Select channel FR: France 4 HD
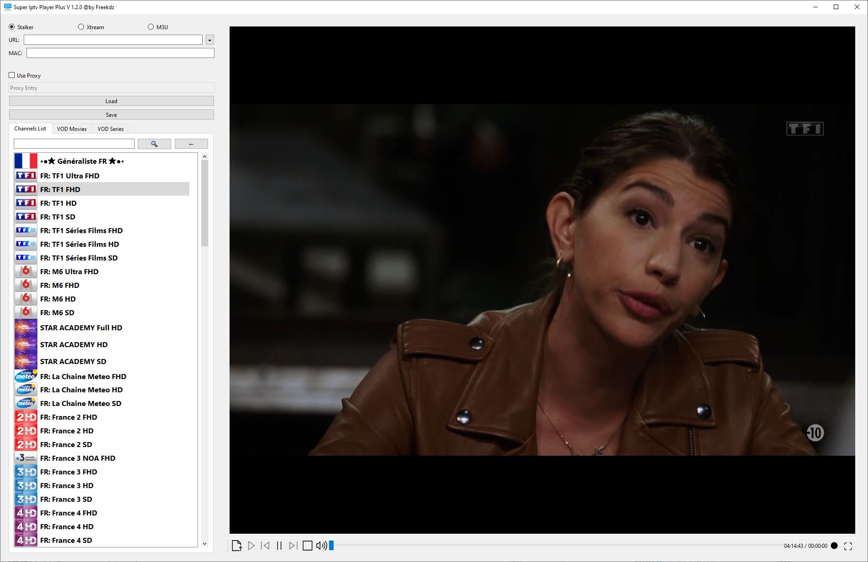 [x=102, y=526]
